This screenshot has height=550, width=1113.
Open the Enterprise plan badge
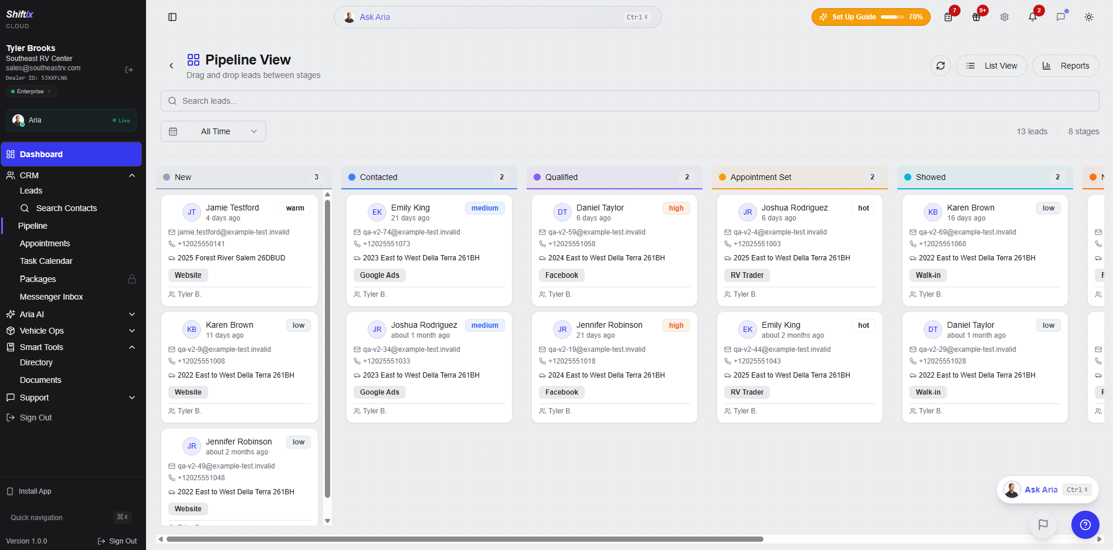click(32, 91)
